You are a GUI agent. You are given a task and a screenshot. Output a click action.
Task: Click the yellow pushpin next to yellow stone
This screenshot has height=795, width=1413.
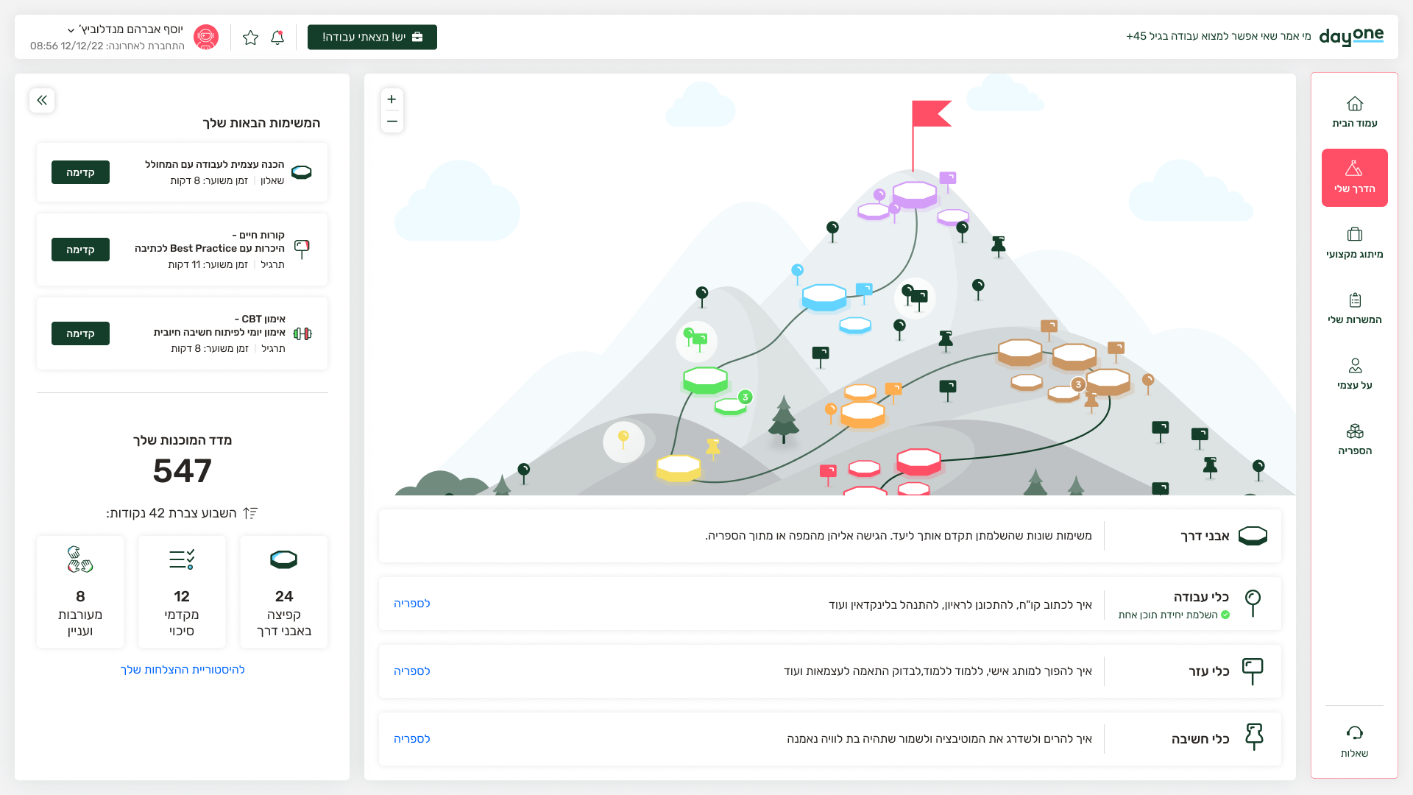[x=712, y=448]
